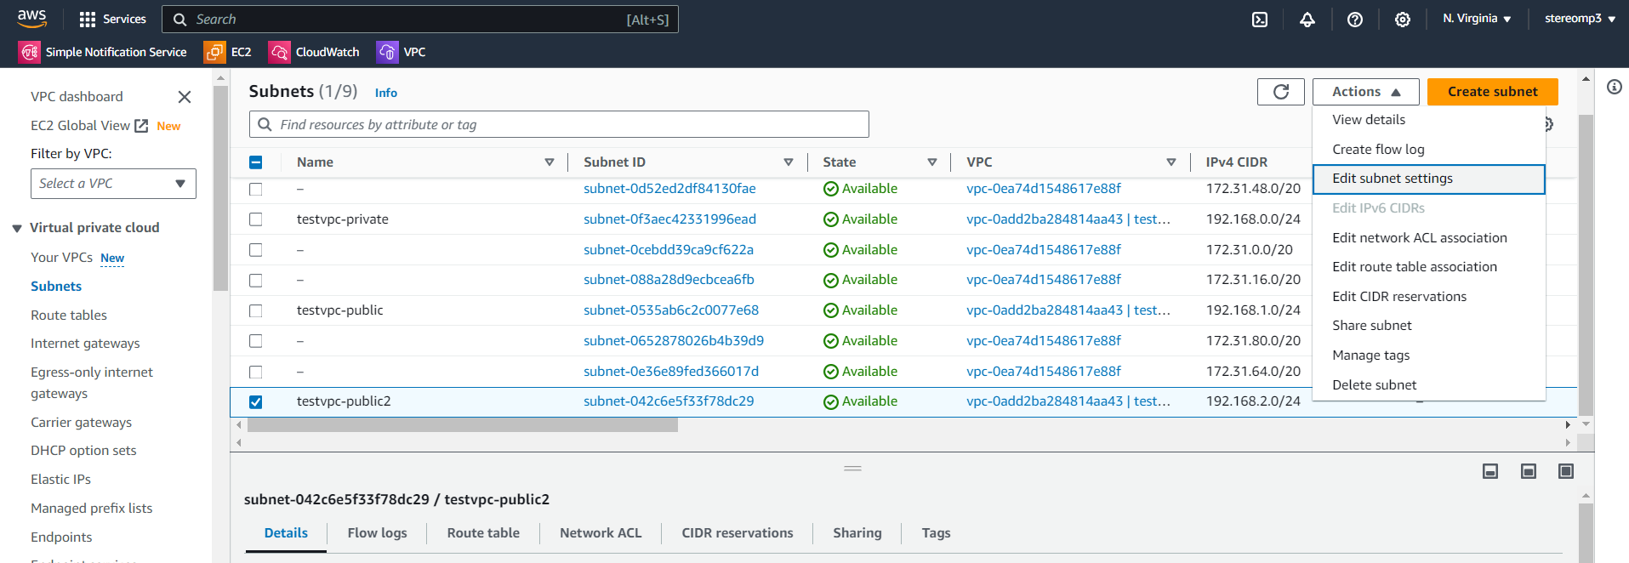
Task: Open the Select a VPC filter dropdown
Action: click(113, 184)
